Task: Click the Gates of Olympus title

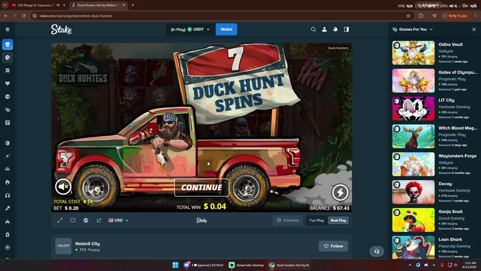Action: (x=458, y=72)
